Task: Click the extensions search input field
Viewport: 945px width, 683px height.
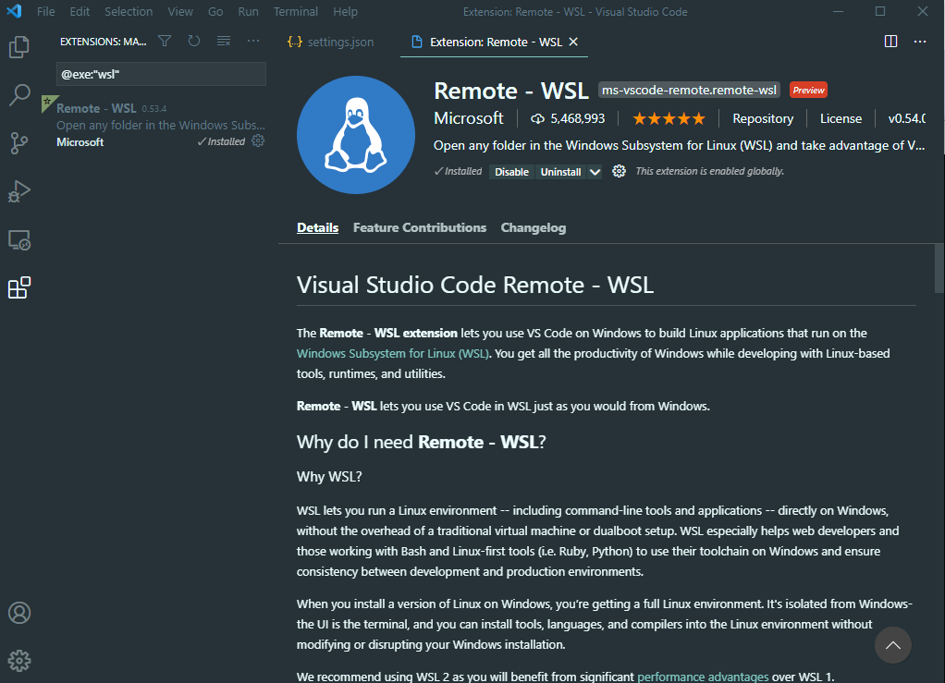Action: coord(161,74)
